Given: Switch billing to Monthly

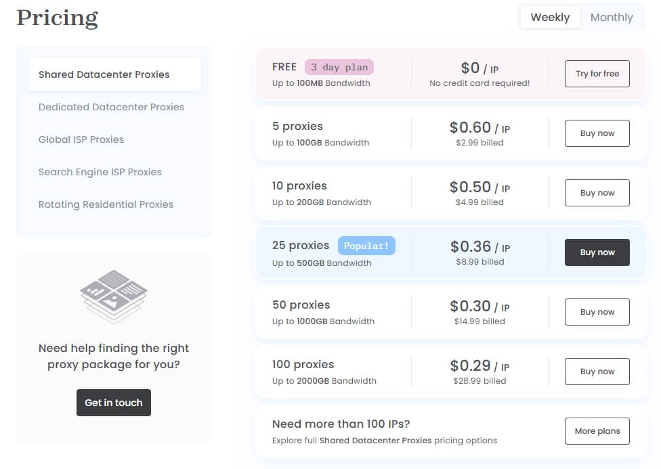Looking at the screenshot, I should (612, 18).
